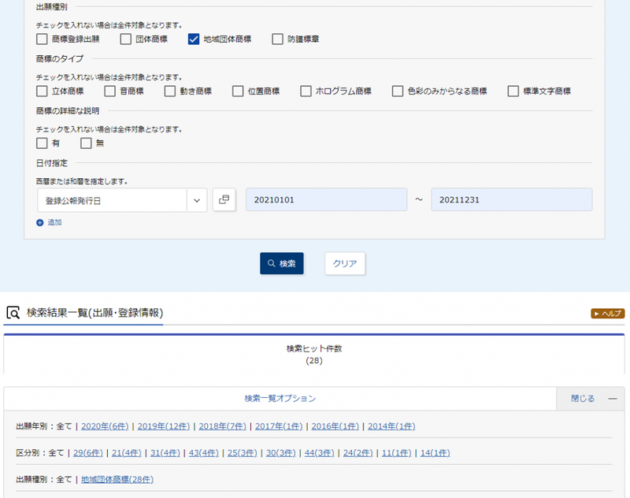This screenshot has height=498, width=630.
Task: Tick the 動き商標 checkbox
Action: (x=170, y=91)
